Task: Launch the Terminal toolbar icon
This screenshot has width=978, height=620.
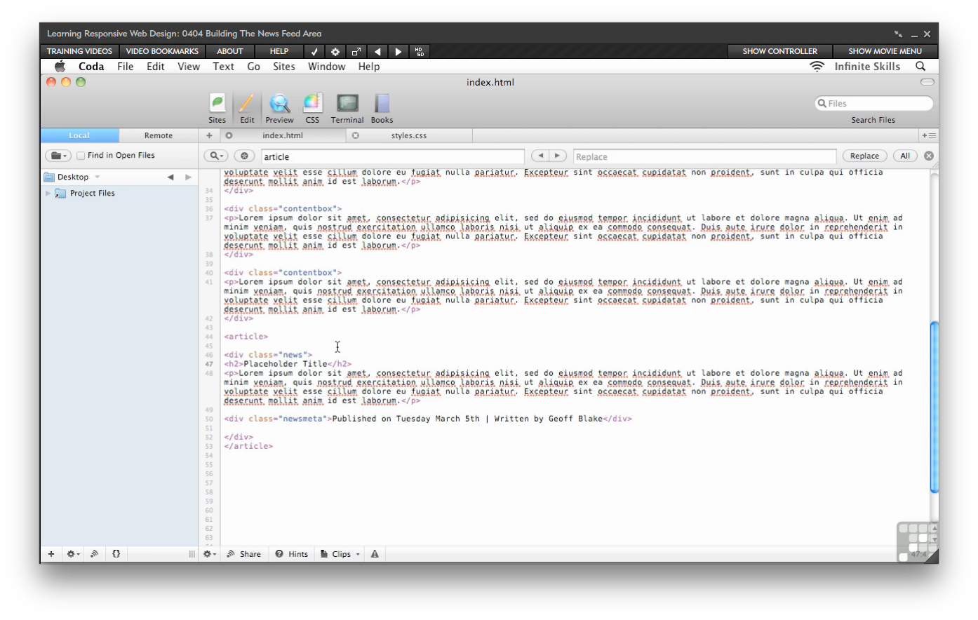Action: tap(347, 109)
